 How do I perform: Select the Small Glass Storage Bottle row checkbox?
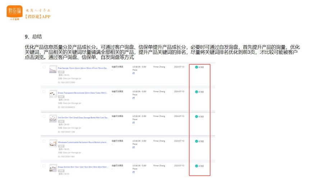point(44,116)
